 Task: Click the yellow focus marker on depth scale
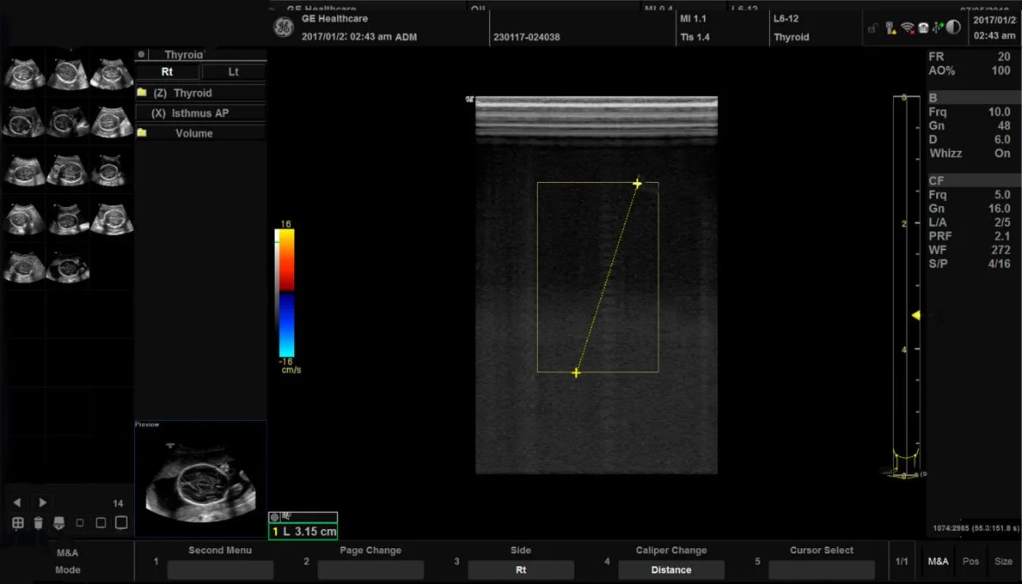tap(916, 316)
